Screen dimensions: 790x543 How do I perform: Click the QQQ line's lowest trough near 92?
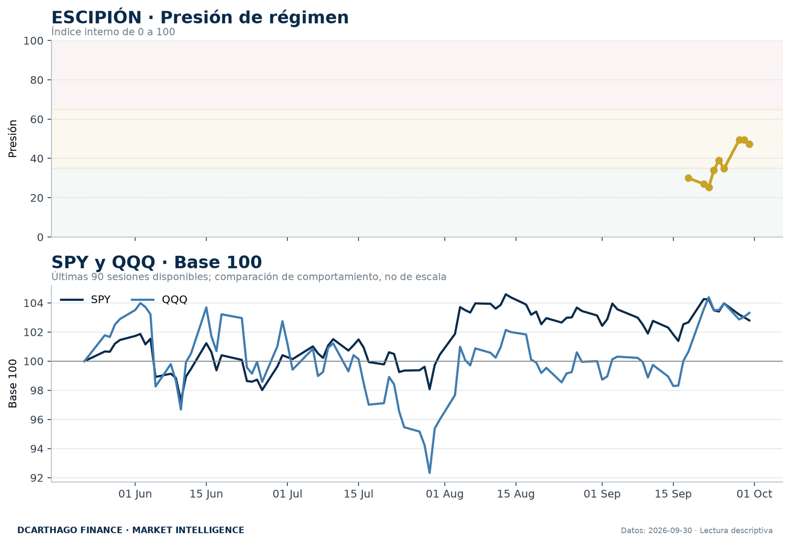430,472
